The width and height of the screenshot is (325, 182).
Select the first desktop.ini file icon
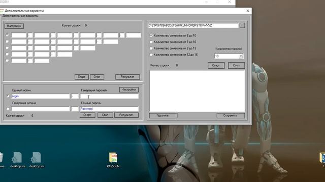click(x=17, y=160)
